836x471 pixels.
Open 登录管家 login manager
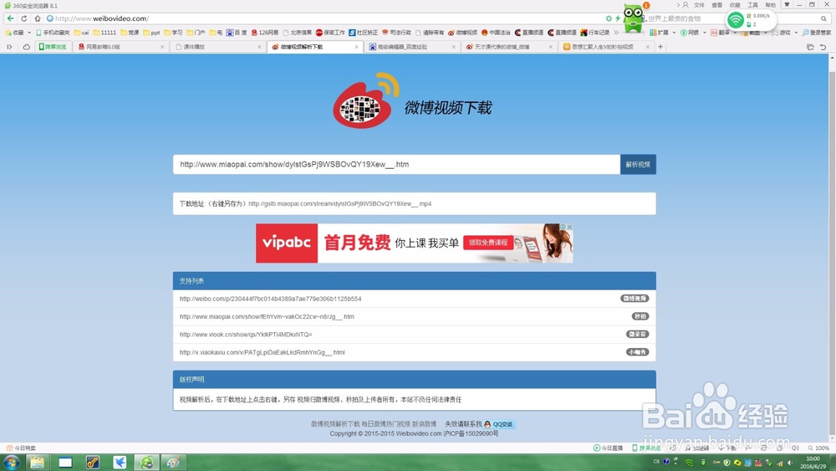click(816, 33)
